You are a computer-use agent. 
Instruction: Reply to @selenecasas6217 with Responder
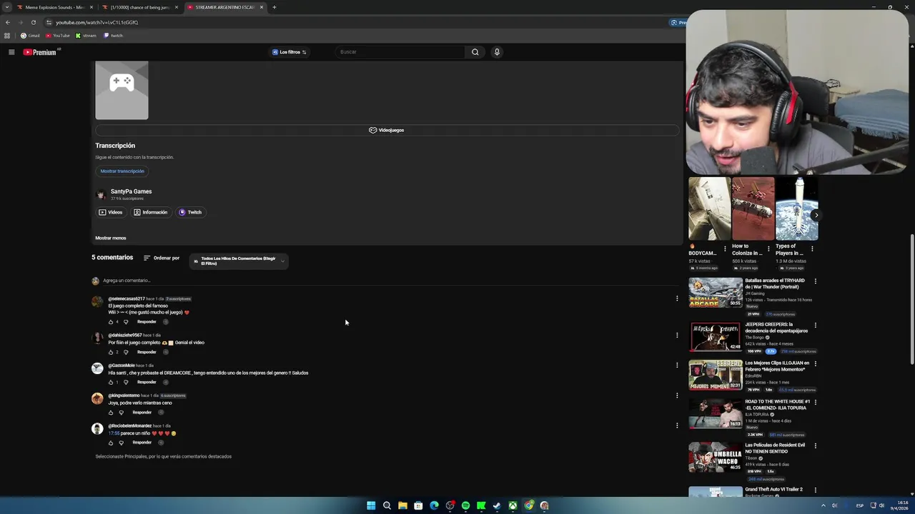point(147,322)
